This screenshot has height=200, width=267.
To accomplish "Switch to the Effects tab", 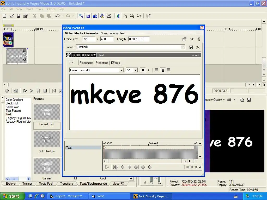I will (116, 63).
